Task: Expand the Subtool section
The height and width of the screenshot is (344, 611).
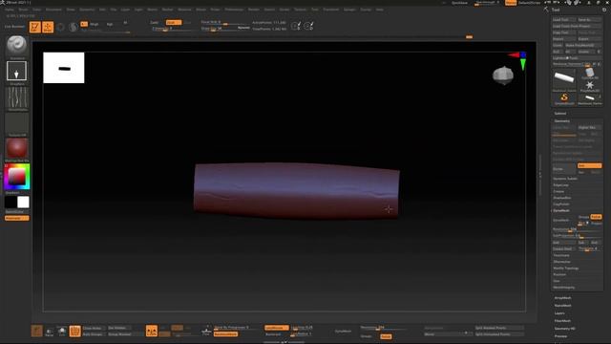Action: coord(560,114)
